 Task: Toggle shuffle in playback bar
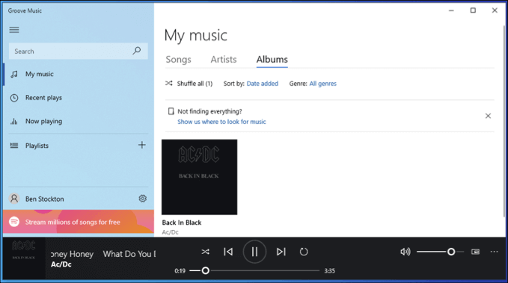click(205, 252)
